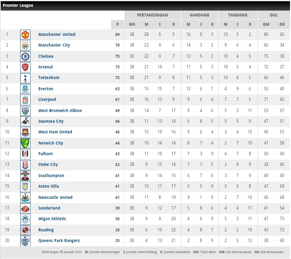Click the GM goals column header
Image resolution: width=291 pixels, height=259 pixels.
(x=266, y=24)
